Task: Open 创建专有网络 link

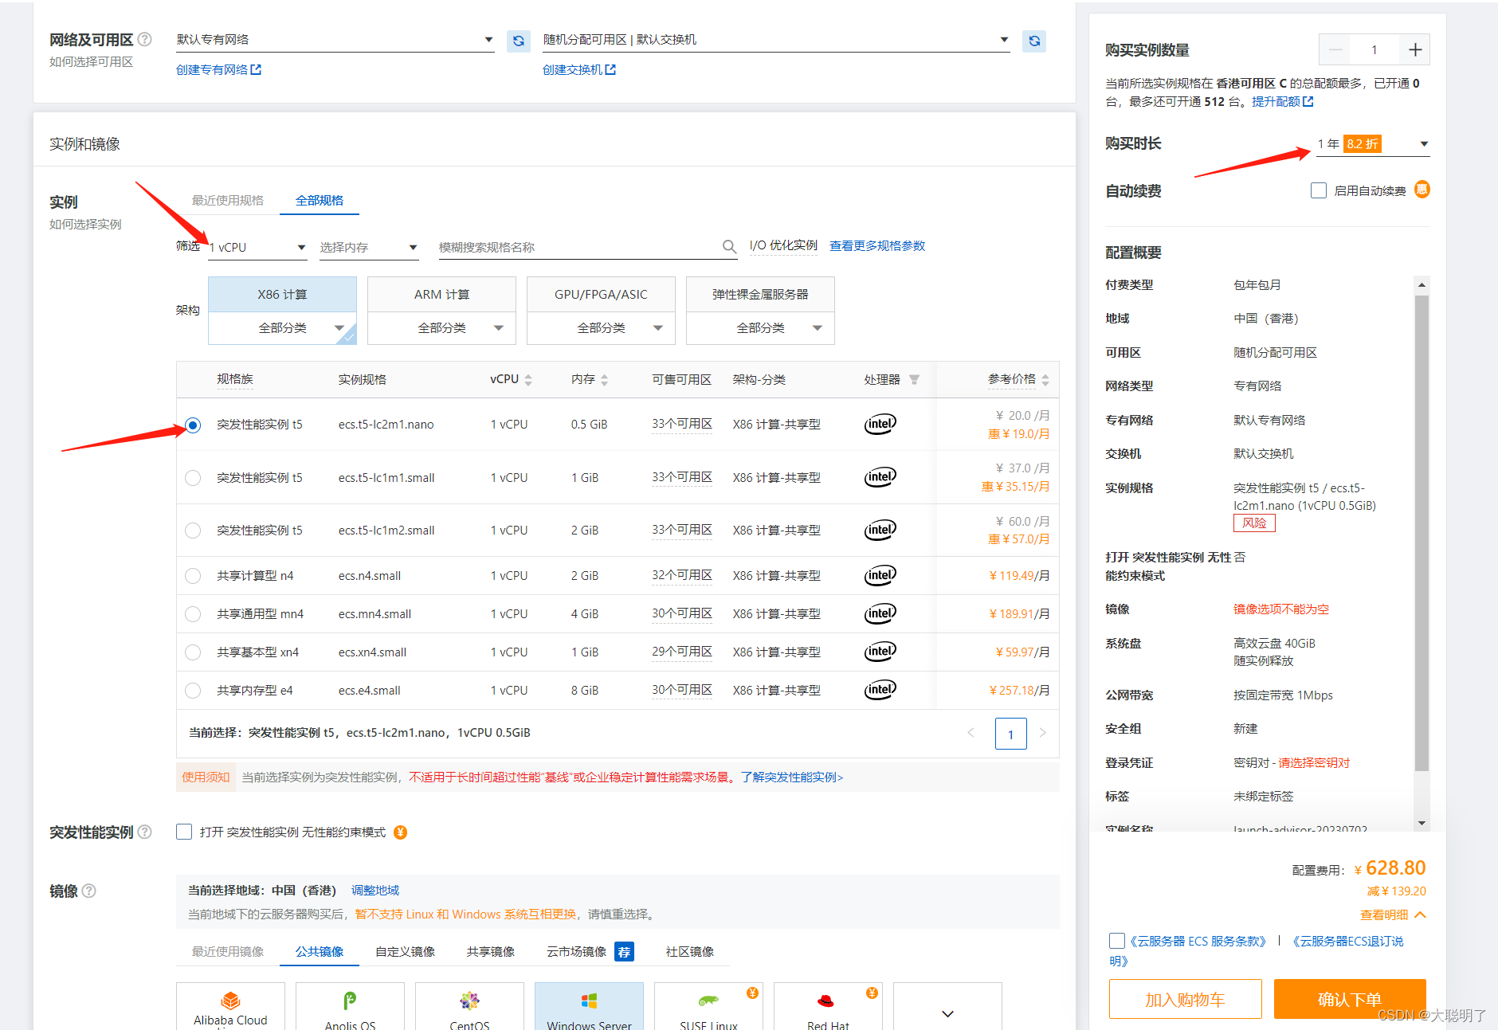Action: [x=218, y=70]
